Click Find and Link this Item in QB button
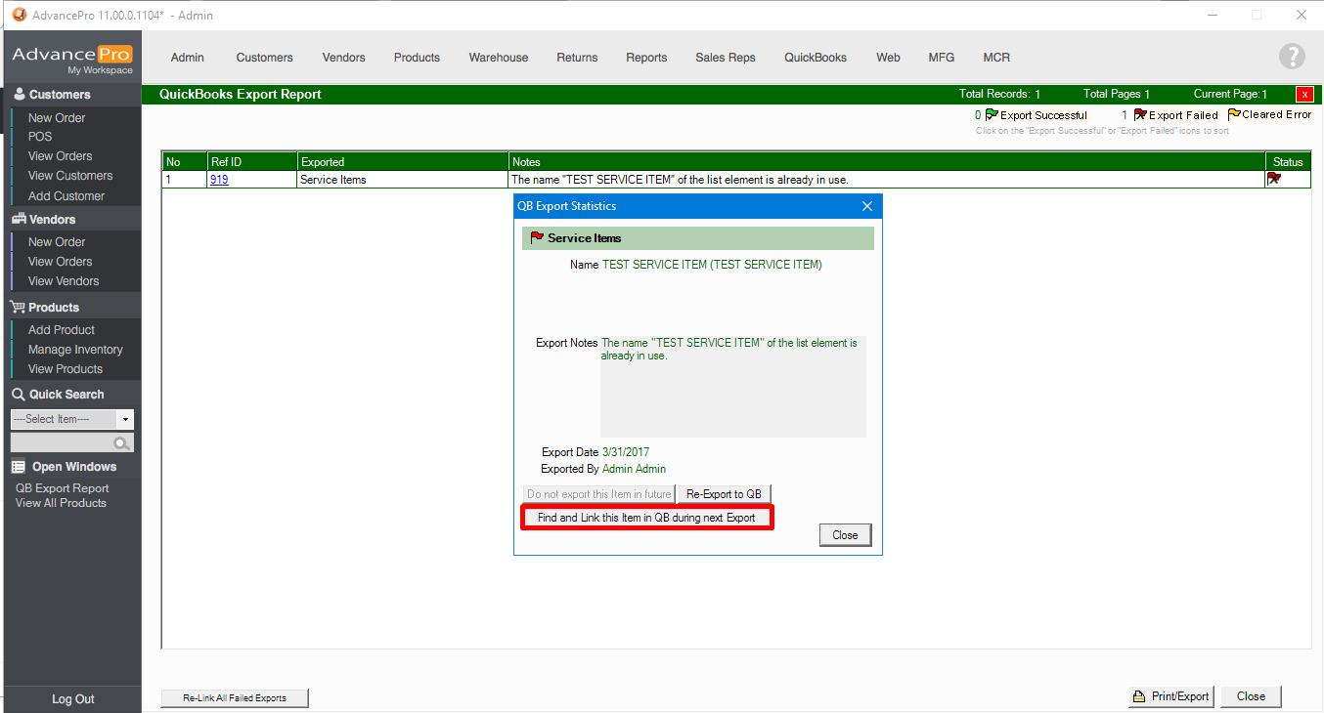Viewport: 1324px width, 713px height. point(646,518)
